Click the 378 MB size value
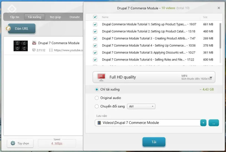The width and height of the screenshot is (226, 152). tap(208, 45)
